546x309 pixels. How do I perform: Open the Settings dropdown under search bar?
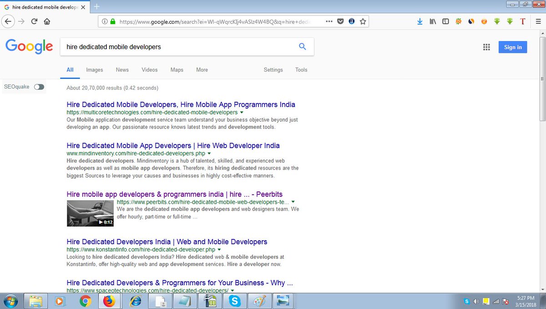(x=273, y=70)
